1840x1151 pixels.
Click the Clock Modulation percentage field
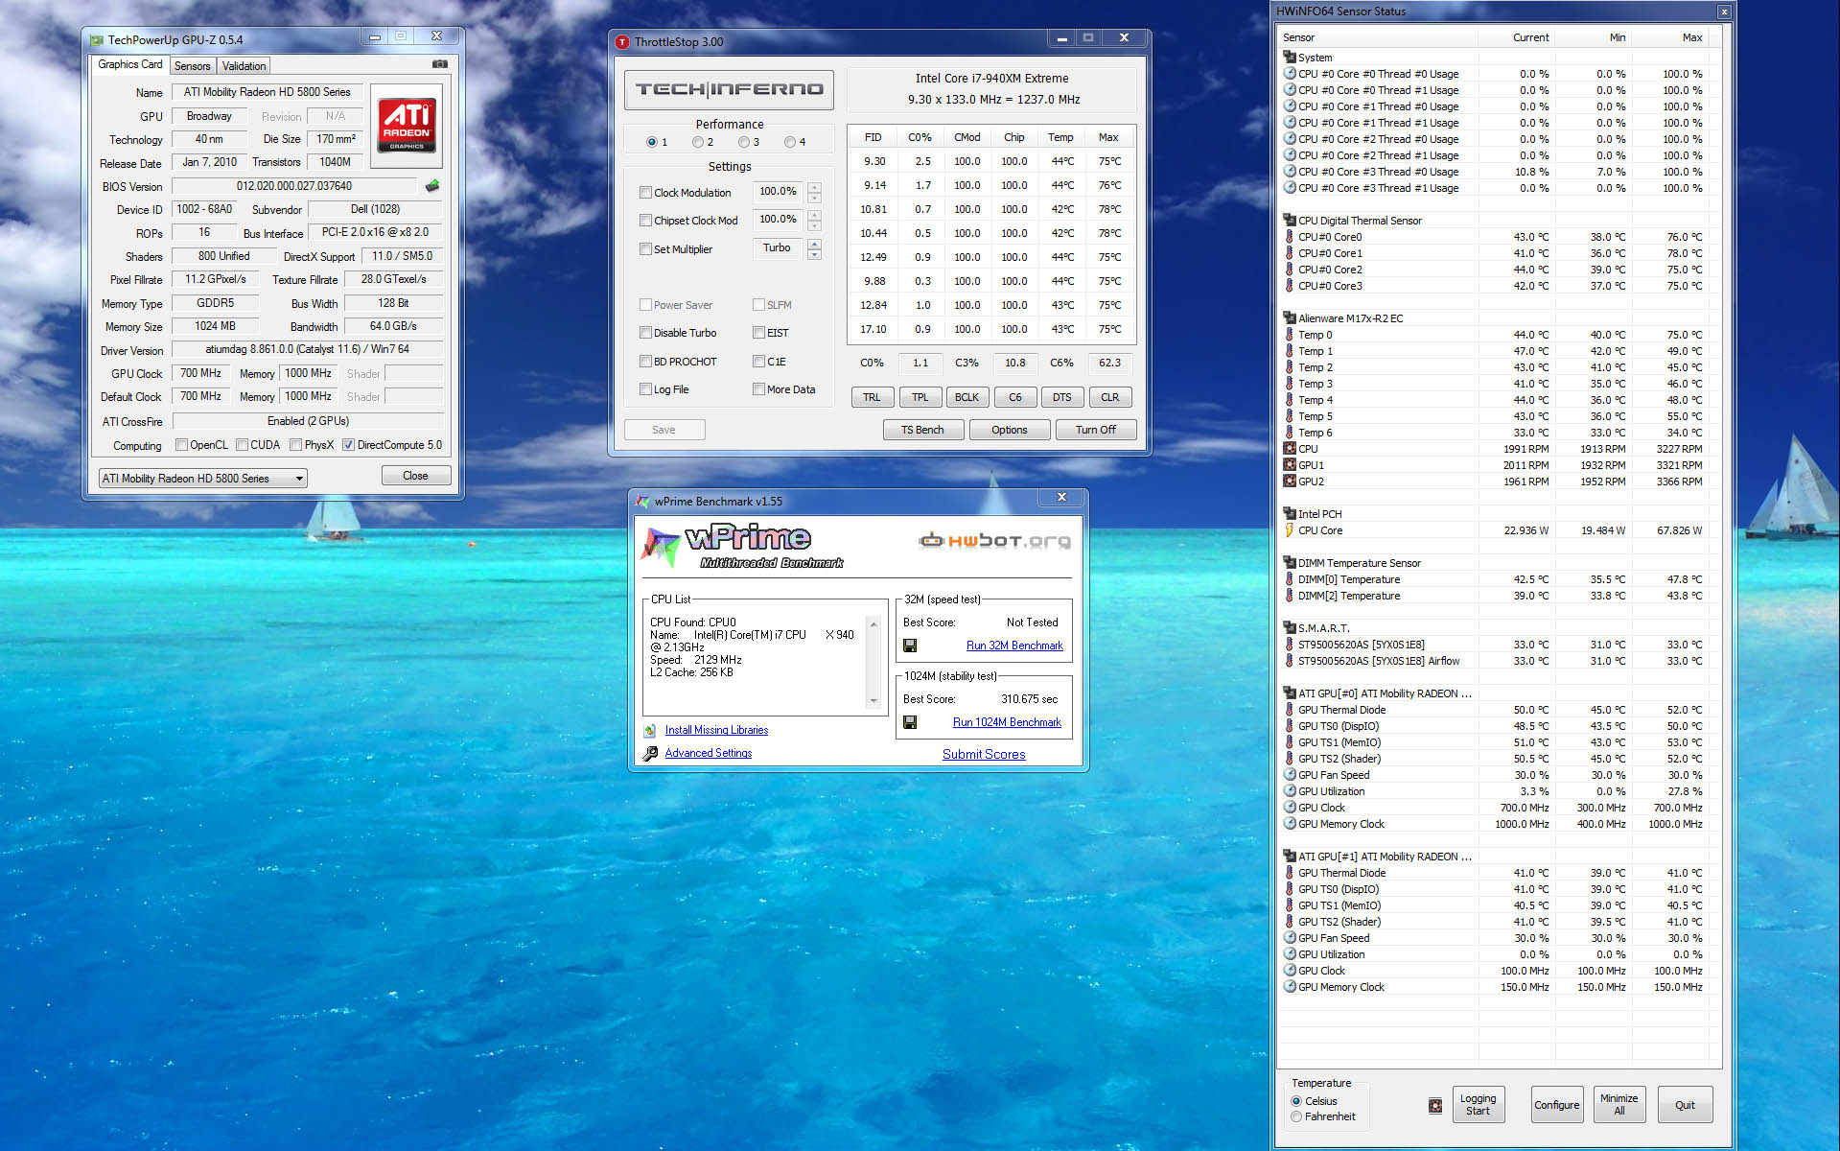(778, 192)
